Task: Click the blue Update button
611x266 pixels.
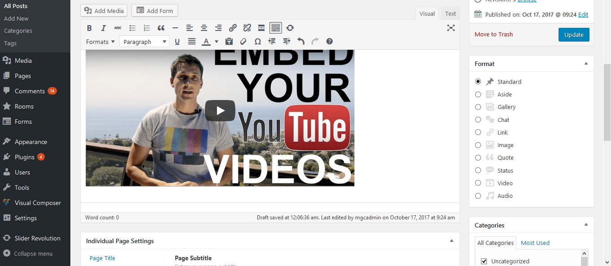Action: point(574,34)
